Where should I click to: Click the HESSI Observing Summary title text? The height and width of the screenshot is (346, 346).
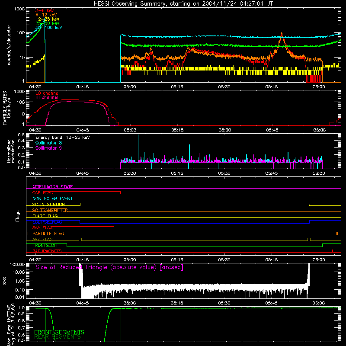click(183, 3)
